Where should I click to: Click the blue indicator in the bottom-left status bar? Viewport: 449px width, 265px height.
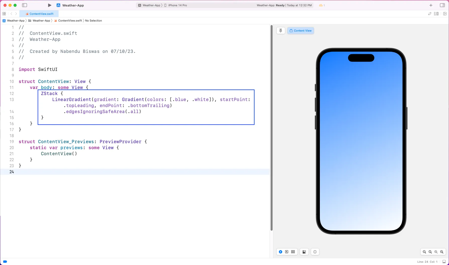pyautogui.click(x=5, y=261)
